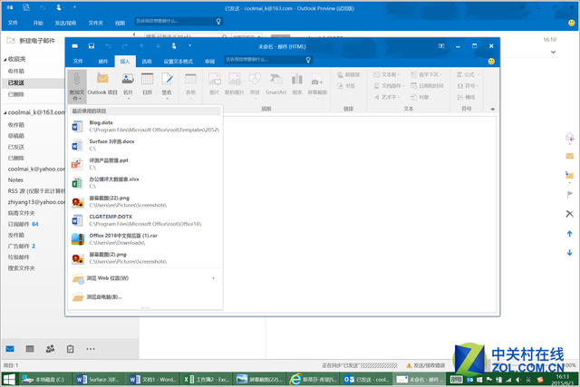The height and width of the screenshot is (387, 580).
Task: Select 广告邮件 folder with 2 unread
Action: tap(22, 246)
